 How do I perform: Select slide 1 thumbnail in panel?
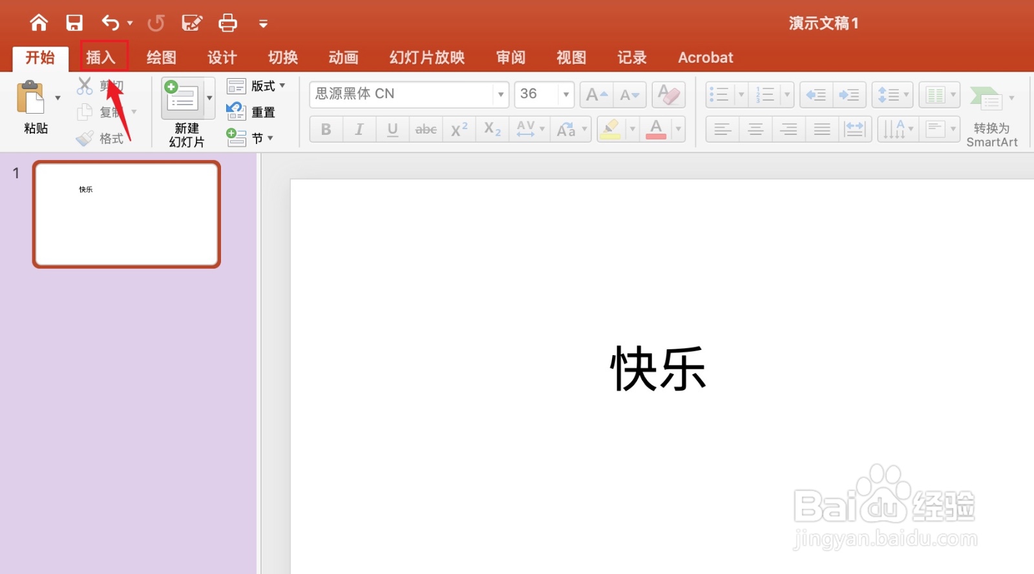pyautogui.click(x=127, y=214)
